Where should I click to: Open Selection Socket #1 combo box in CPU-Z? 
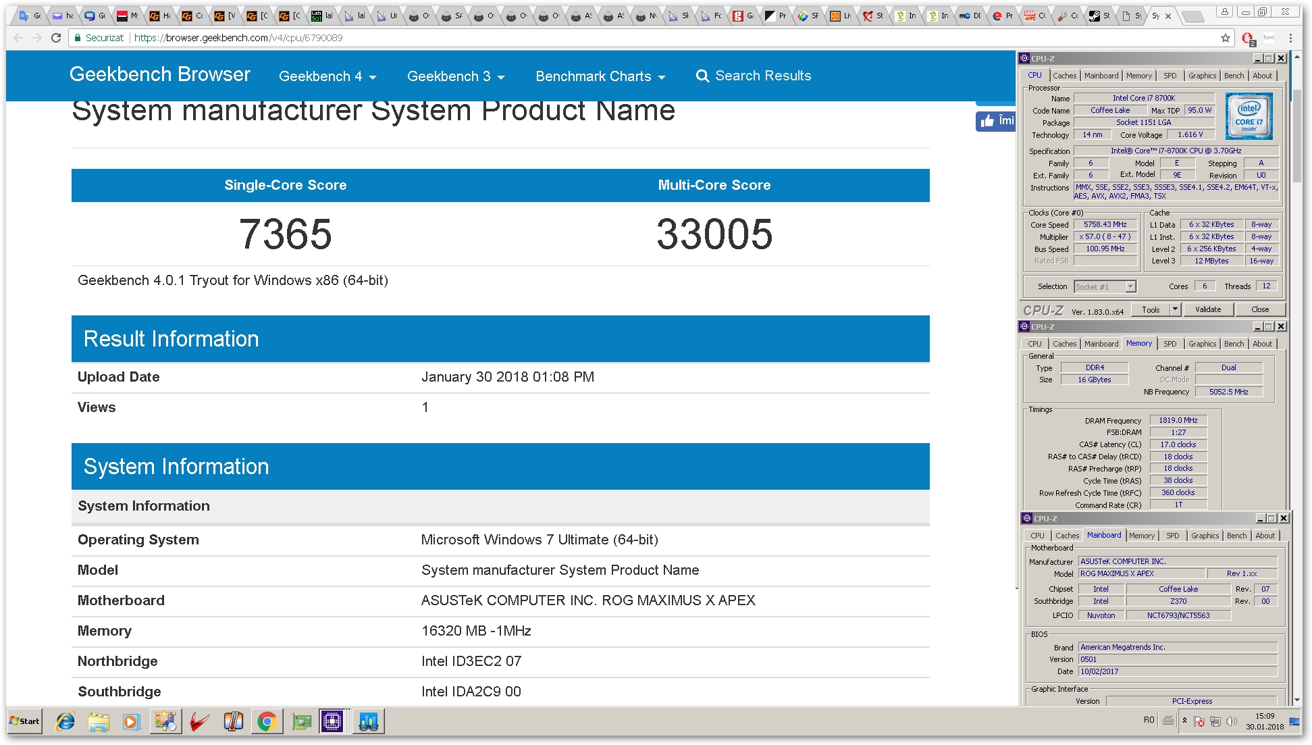(x=1105, y=286)
